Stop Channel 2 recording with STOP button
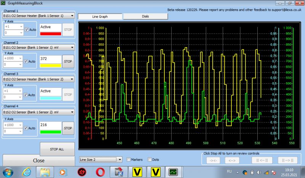 click(68, 61)
